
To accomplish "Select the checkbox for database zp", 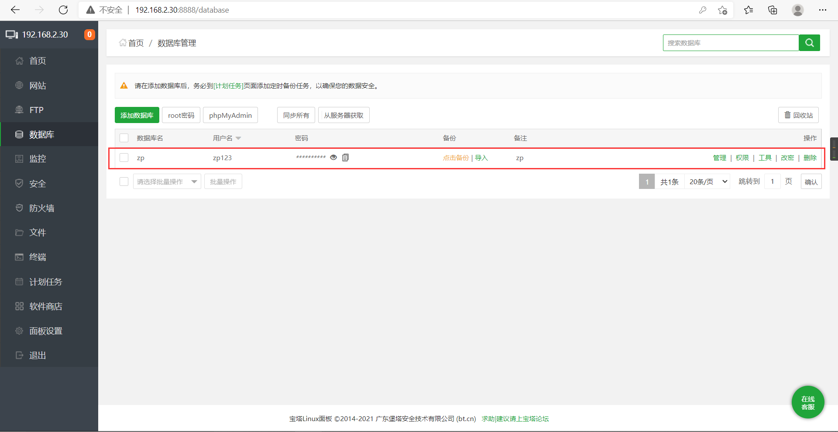I will point(124,158).
